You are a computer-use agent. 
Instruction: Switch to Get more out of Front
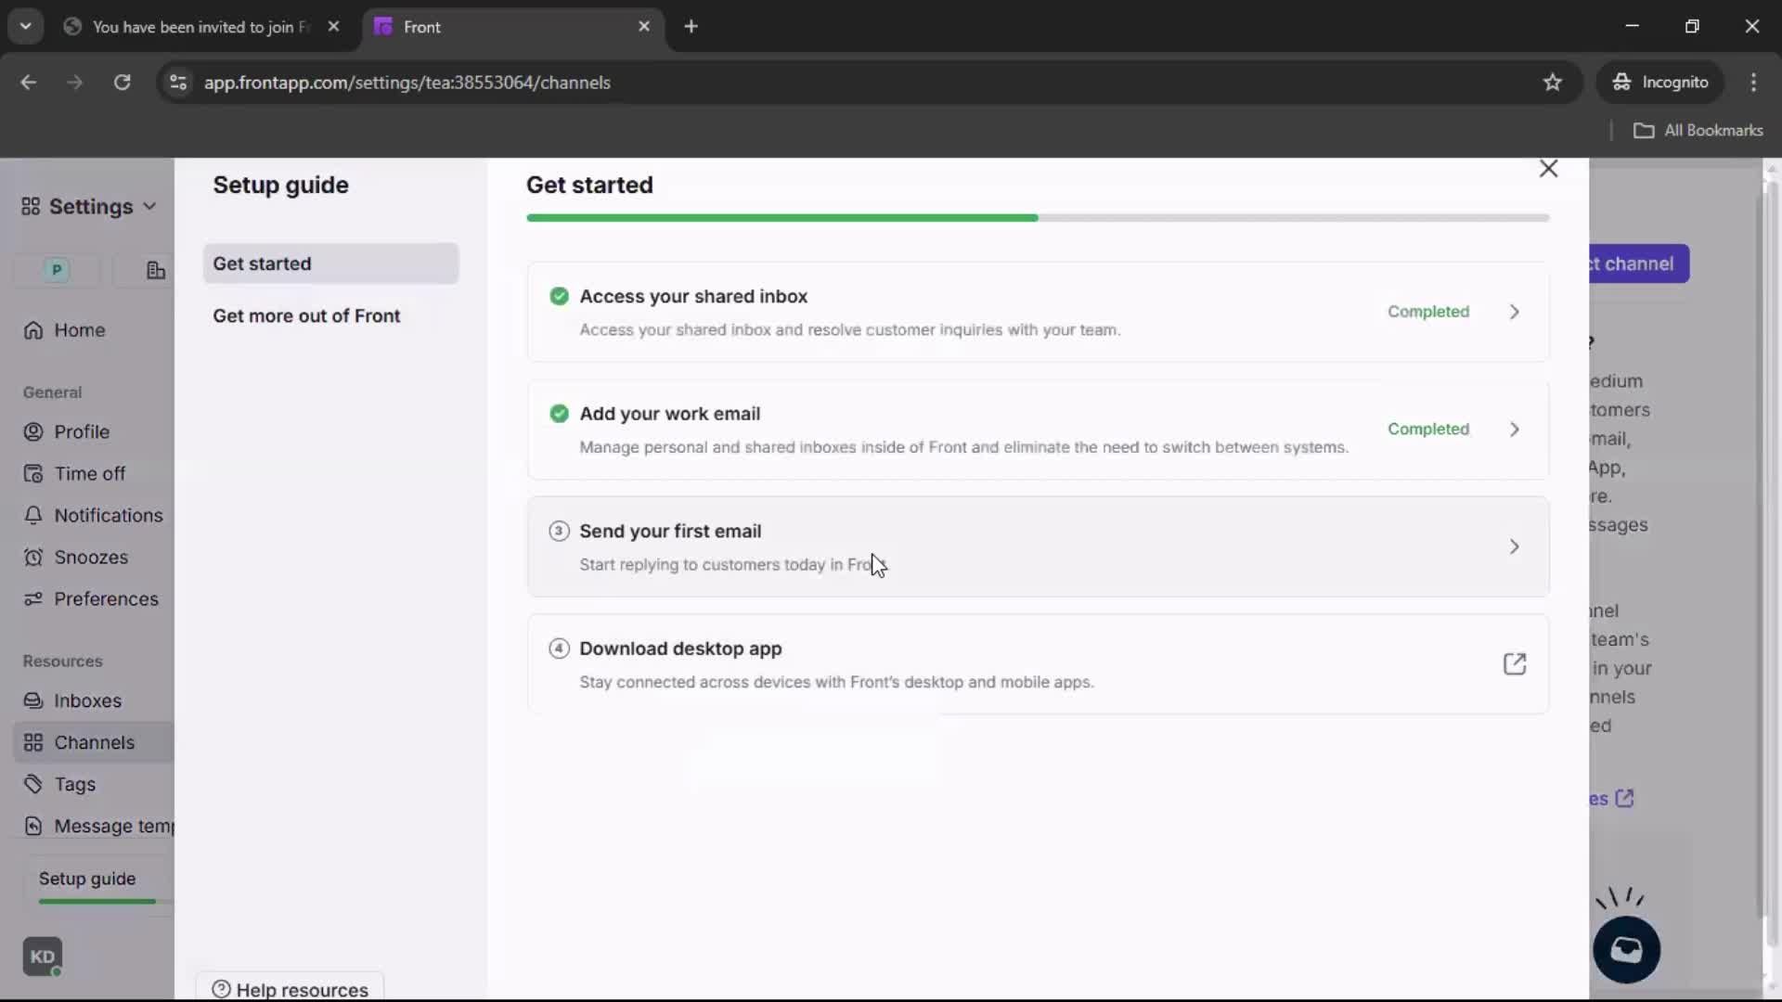(x=306, y=315)
